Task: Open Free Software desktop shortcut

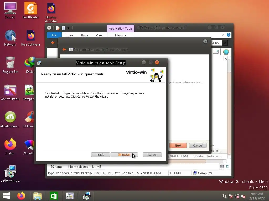Action: coord(30,38)
